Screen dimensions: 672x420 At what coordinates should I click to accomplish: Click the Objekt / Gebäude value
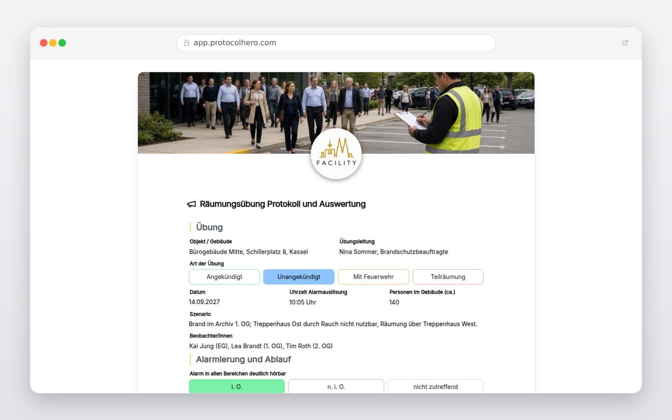click(x=249, y=252)
